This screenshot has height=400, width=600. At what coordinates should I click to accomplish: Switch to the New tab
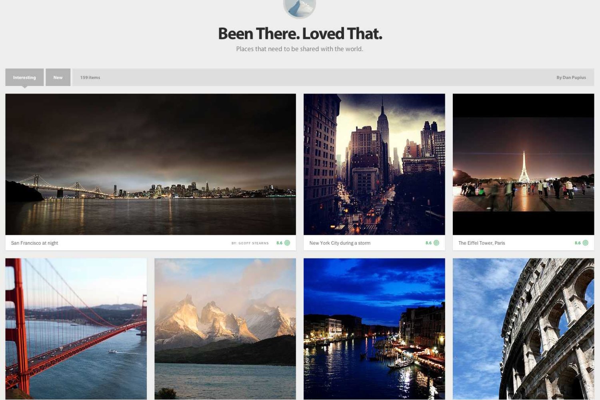[x=58, y=77]
